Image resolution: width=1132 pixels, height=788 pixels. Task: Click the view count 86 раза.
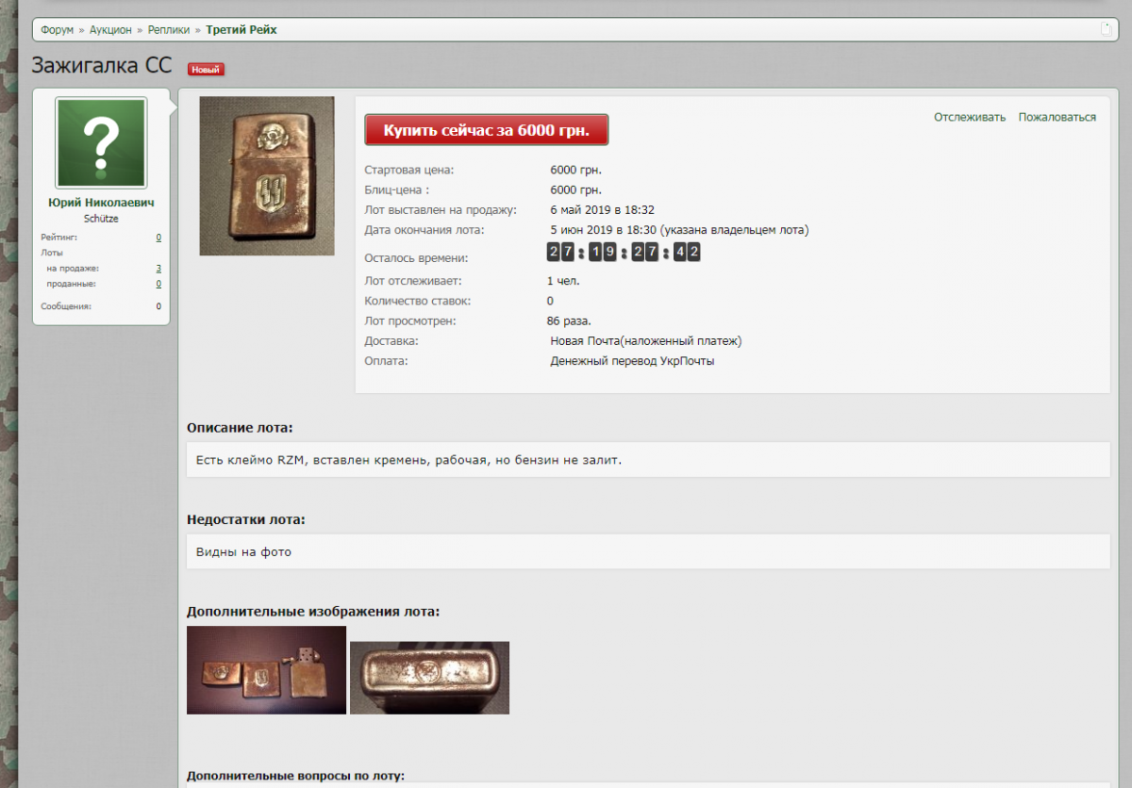[x=569, y=321]
